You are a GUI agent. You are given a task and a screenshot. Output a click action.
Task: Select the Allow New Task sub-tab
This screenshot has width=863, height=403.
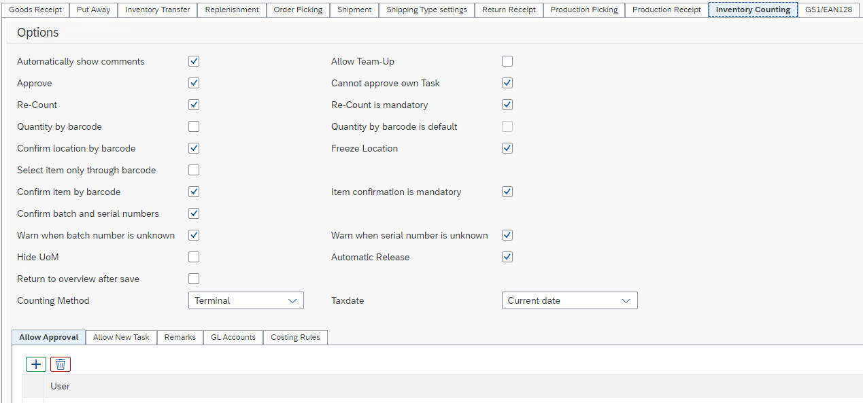click(121, 337)
